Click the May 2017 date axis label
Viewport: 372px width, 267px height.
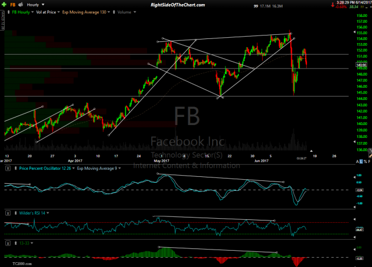click(x=162, y=161)
